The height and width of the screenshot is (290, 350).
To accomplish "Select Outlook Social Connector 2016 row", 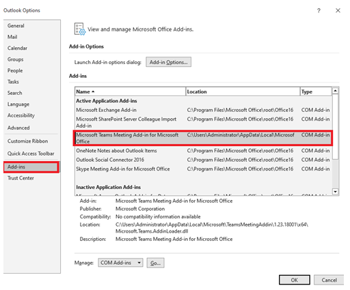I will click(203, 160).
